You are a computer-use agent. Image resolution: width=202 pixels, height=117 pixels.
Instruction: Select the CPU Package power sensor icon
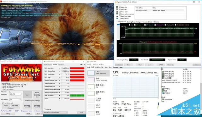tap(163, 99)
